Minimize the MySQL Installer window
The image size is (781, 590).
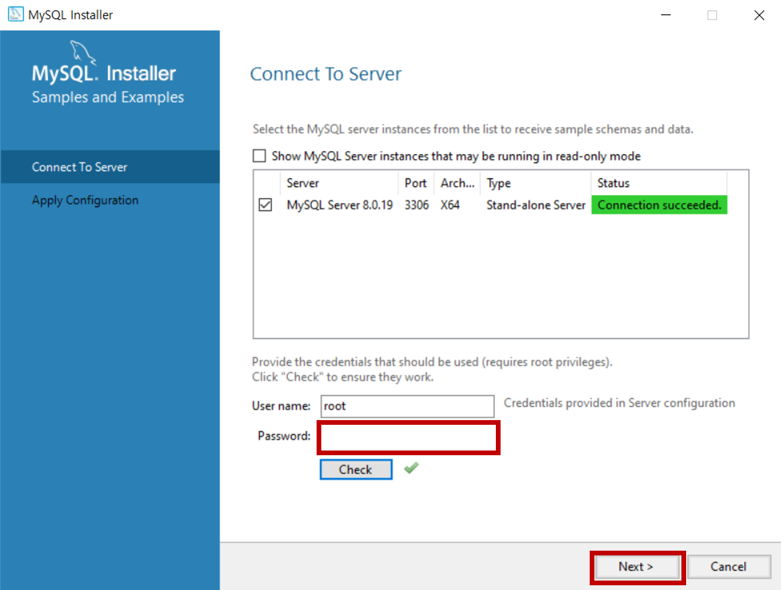point(666,15)
